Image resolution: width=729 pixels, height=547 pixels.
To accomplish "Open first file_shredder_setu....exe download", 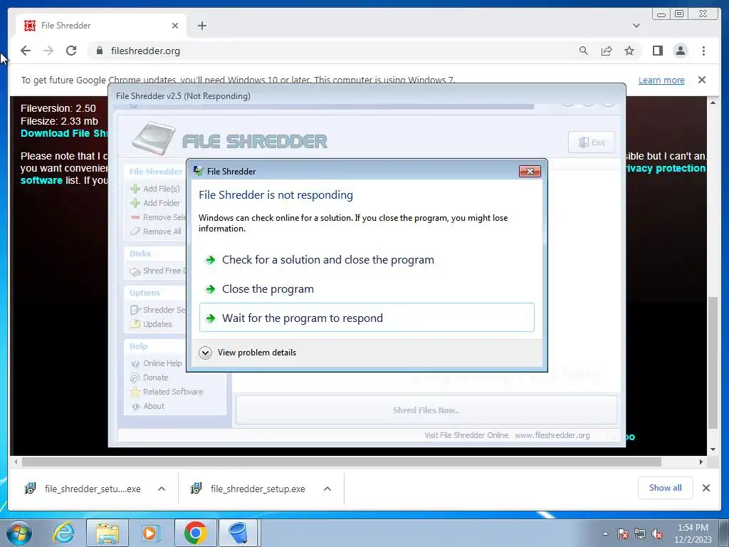I will point(84,489).
